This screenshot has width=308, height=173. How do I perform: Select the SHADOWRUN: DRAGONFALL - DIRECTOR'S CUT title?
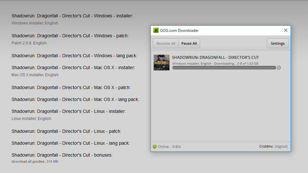pyautogui.click(x=215, y=58)
